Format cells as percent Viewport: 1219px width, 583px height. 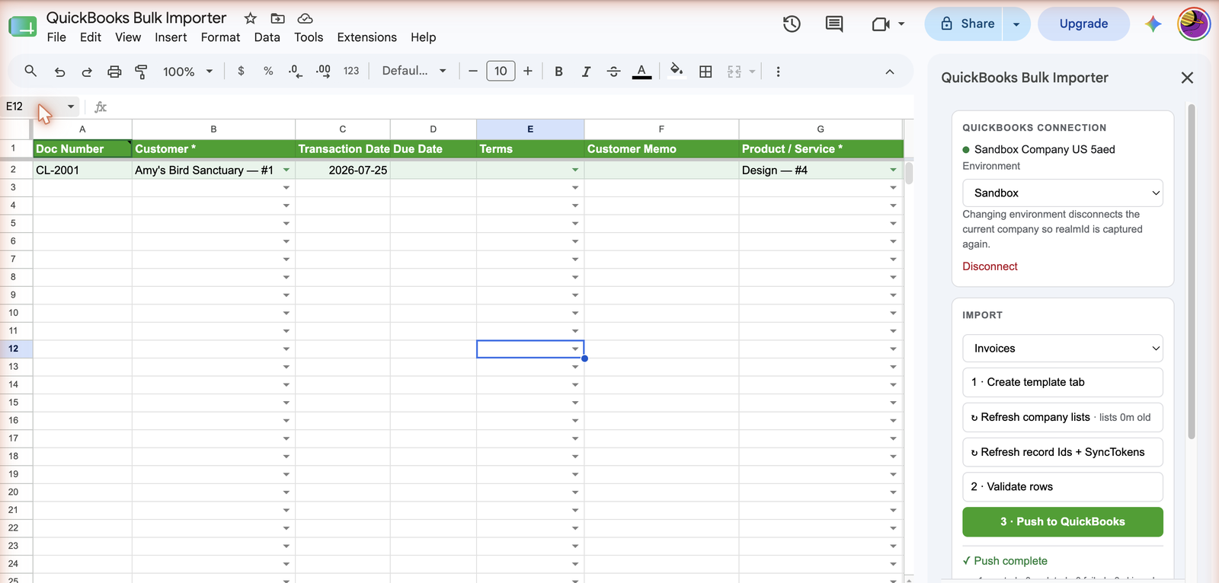point(268,71)
